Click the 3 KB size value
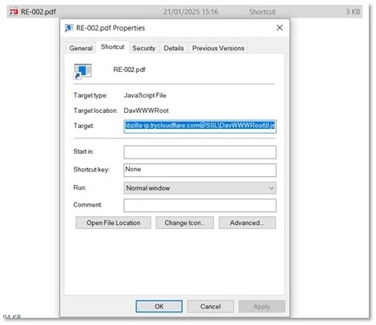 [353, 12]
